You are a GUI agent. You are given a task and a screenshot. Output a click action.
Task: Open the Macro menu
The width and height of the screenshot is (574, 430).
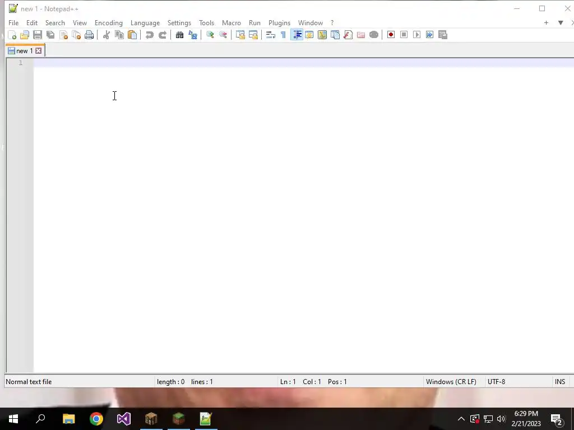[x=232, y=22]
